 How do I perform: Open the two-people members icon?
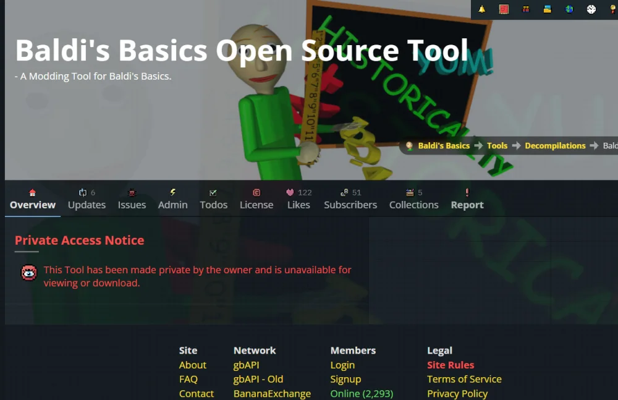pyautogui.click(x=526, y=9)
